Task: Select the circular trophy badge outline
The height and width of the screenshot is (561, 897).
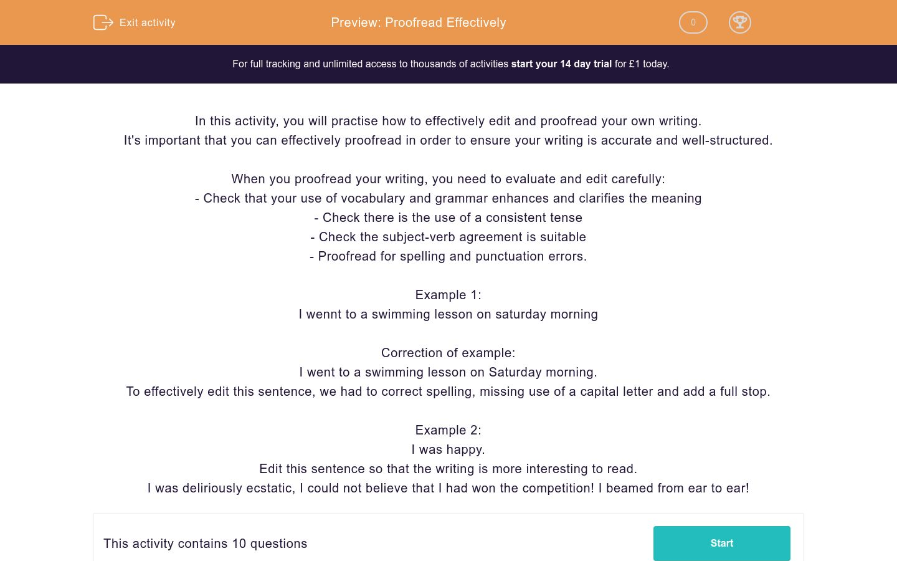Action: [x=740, y=22]
